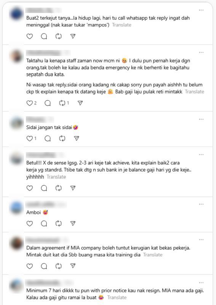Repost the 'Taktahu la kenapa staff' comment
Screen dimensions: 216x305
(x=62, y=103)
